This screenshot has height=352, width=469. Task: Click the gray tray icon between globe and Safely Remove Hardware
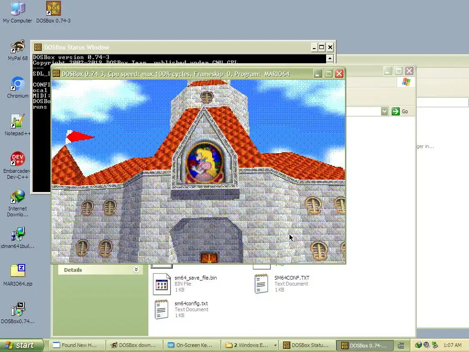426,345
